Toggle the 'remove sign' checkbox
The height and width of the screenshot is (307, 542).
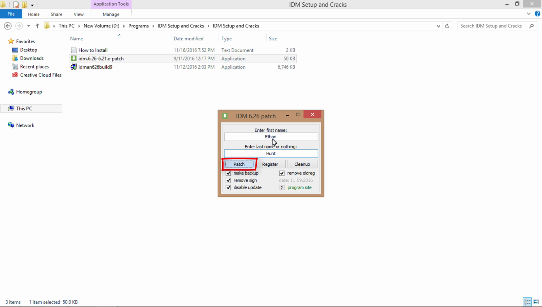coord(228,180)
